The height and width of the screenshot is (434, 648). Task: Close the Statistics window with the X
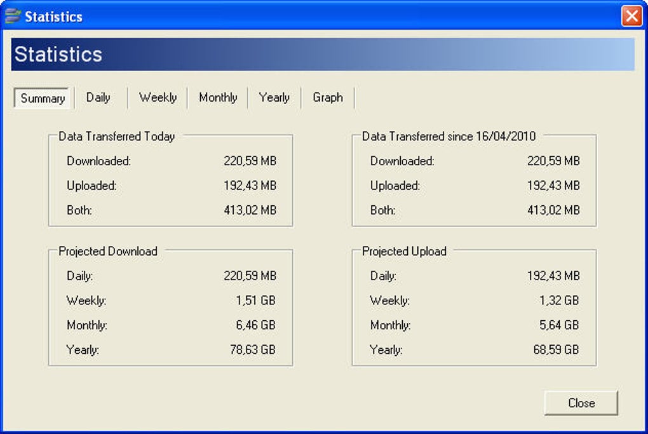click(631, 17)
